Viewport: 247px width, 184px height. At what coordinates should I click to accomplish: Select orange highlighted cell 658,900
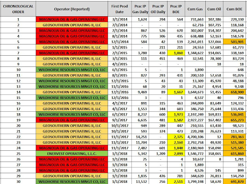coord(235,92)
